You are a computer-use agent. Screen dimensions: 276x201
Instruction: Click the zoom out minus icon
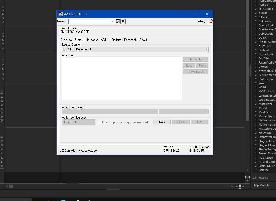point(236,186)
